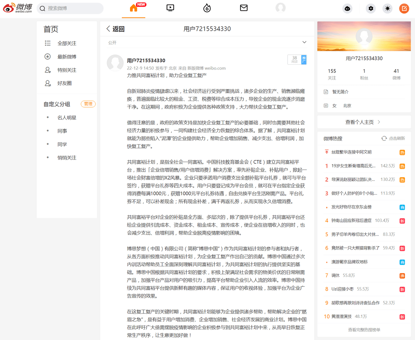
Task: Click the 管理 custom groups button
Action: [x=88, y=104]
